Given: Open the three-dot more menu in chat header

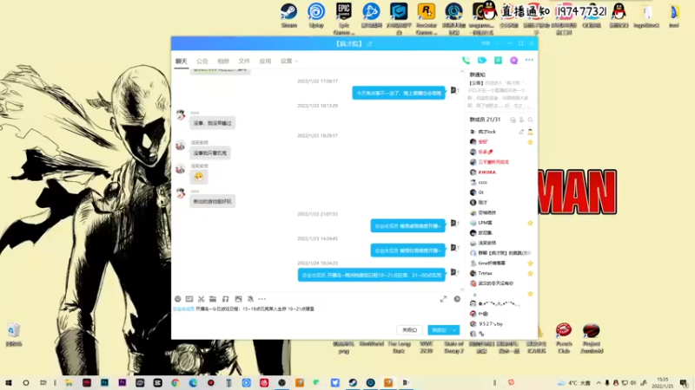Looking at the screenshot, I should click(529, 60).
